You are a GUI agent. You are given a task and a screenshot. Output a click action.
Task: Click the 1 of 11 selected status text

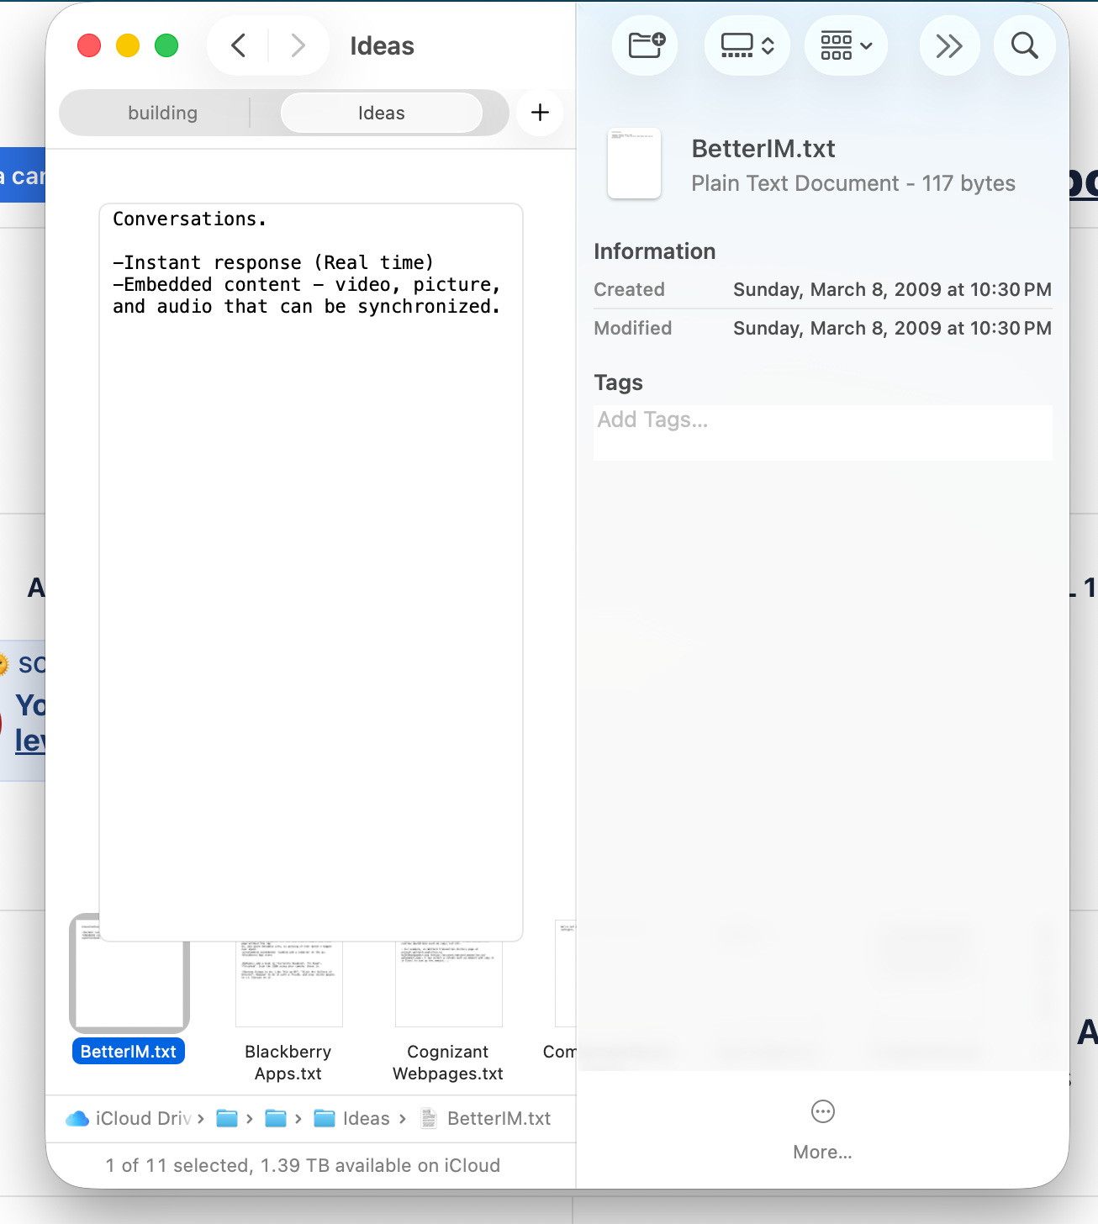click(303, 1165)
